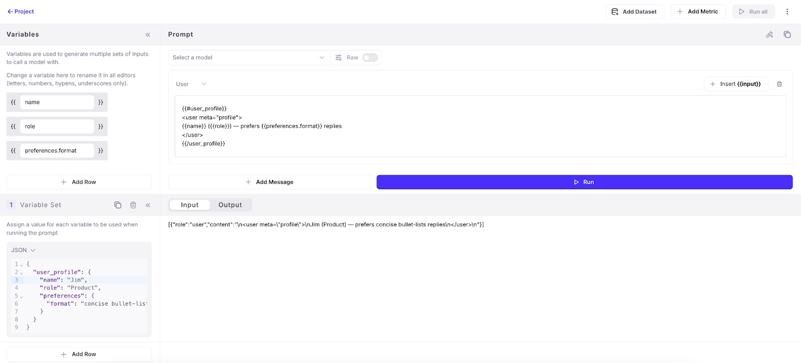The height and width of the screenshot is (363, 801).
Task: Toggle the Raw switch on
Action: coord(370,57)
